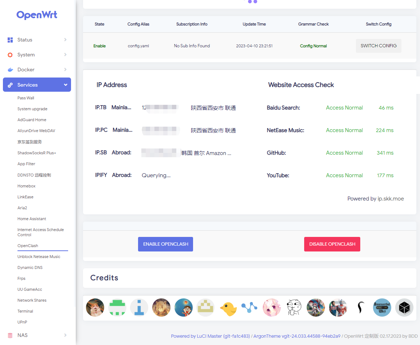420x345 pixels.
Task: Click GitHub Access Normal status
Action: coord(344,153)
